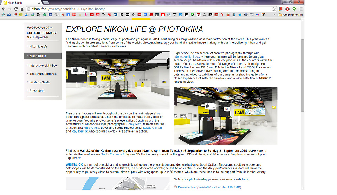This screenshot has width=337, height=195.
Task: Click the PDF icon beside schedule download
Action: coord(175,187)
